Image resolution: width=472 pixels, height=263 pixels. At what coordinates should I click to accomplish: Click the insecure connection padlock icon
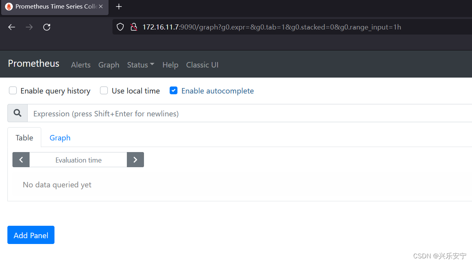pos(134,27)
